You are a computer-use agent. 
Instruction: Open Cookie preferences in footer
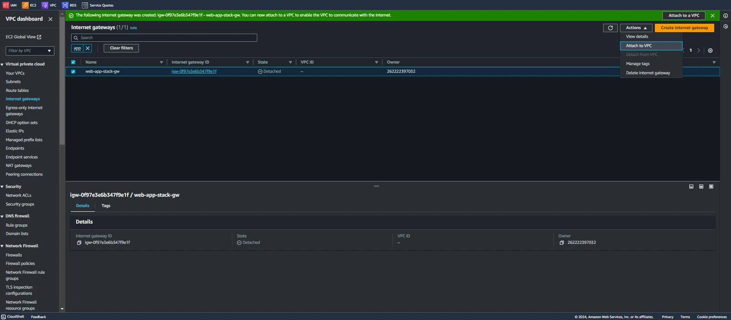(x=712, y=317)
